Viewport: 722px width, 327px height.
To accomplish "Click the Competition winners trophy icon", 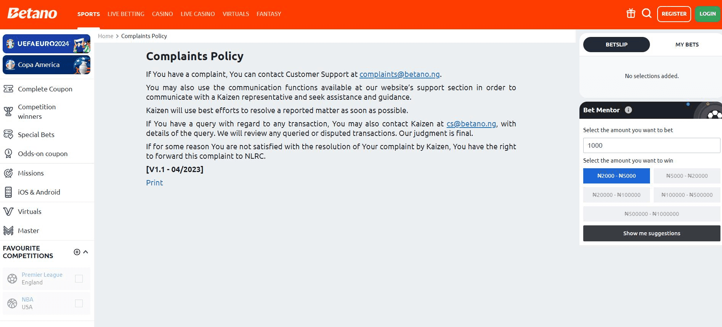I will pyautogui.click(x=8, y=112).
